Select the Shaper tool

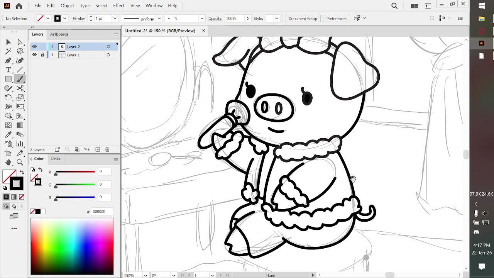pyautogui.click(x=8, y=88)
